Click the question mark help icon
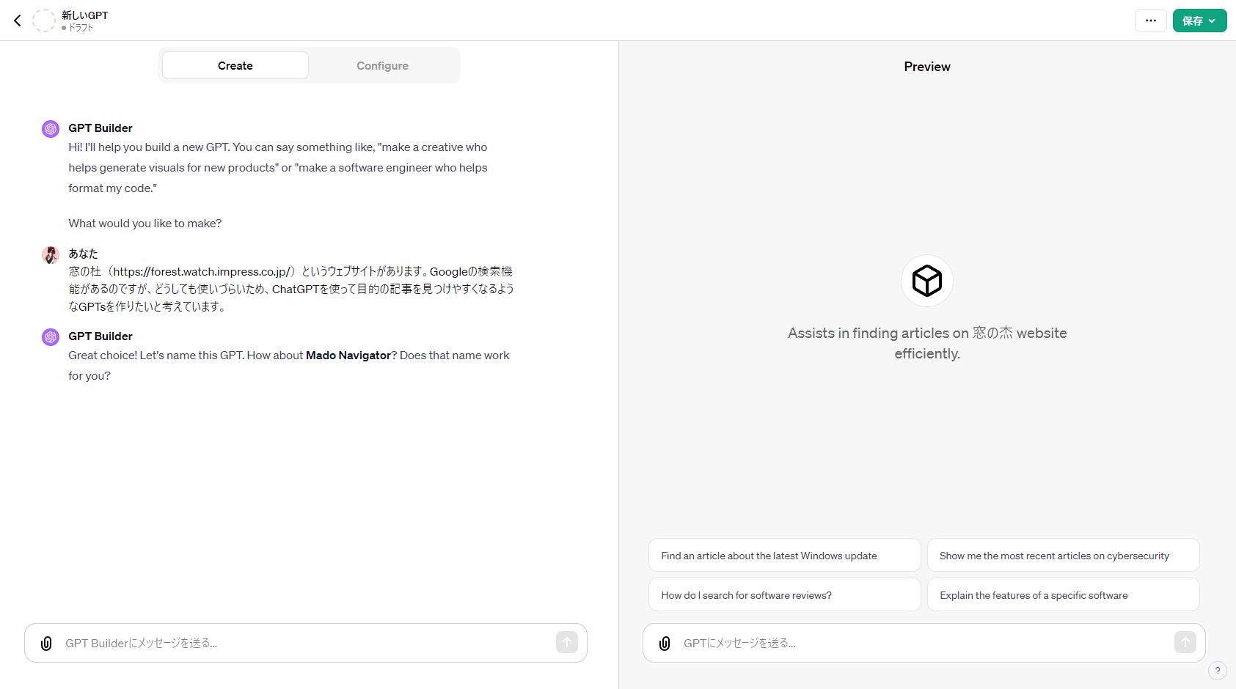Viewport: 1236px width, 689px height. [1217, 670]
